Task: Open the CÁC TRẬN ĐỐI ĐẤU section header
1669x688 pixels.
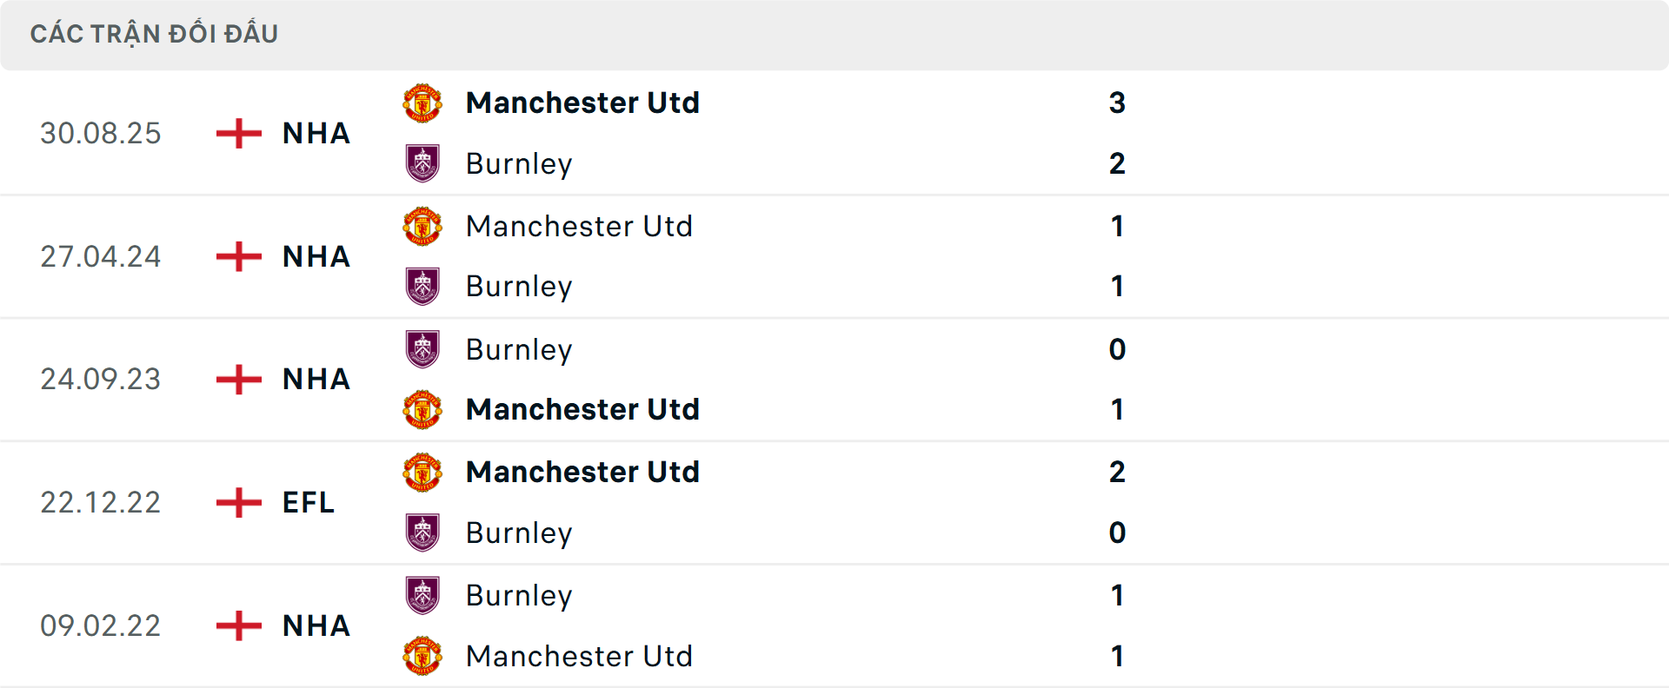Action: coord(156,34)
